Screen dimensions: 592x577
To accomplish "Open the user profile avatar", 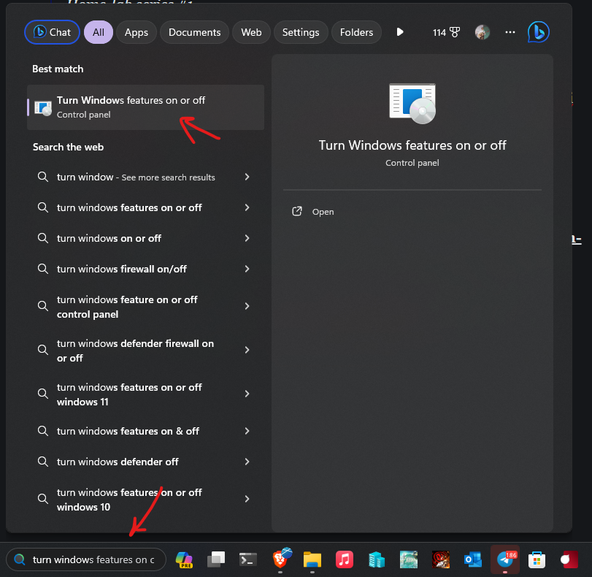I will (x=482, y=32).
